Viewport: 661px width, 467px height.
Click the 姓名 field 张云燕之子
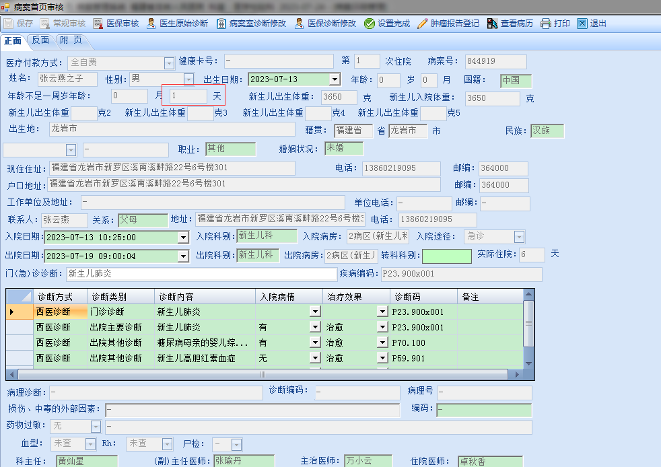coord(67,79)
